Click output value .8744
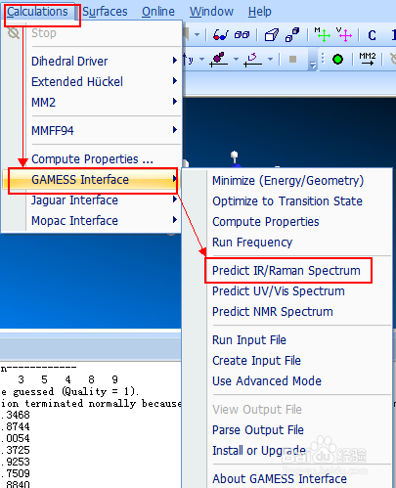The height and width of the screenshot is (488, 396). click(16, 426)
